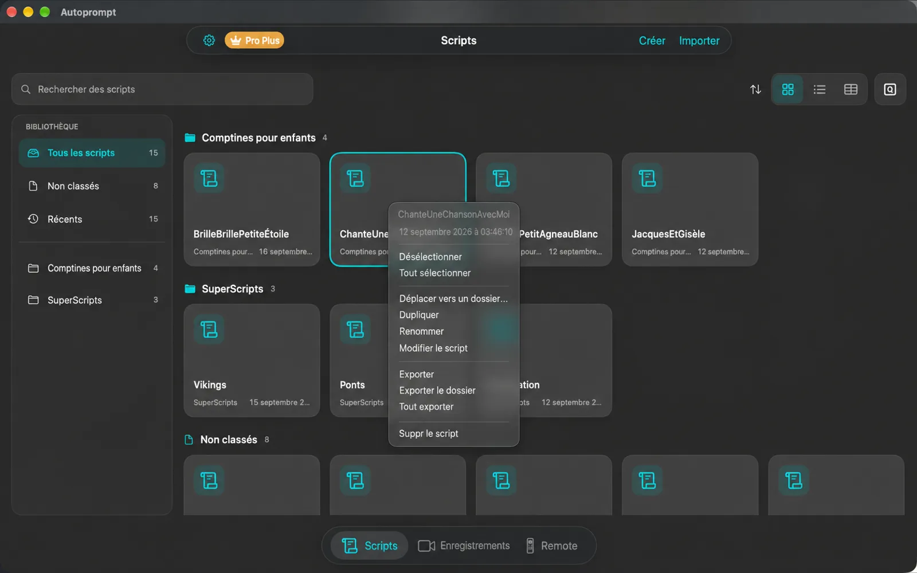Focus the Rechercher des scripts search field
The image size is (917, 573).
[162, 89]
